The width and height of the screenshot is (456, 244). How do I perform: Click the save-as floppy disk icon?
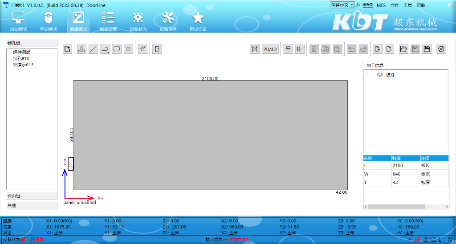pyautogui.click(x=427, y=49)
